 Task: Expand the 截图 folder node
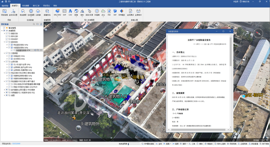(4, 95)
